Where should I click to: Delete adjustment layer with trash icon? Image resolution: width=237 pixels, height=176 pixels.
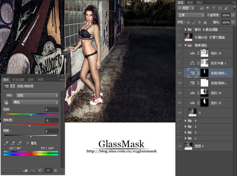click(56, 170)
